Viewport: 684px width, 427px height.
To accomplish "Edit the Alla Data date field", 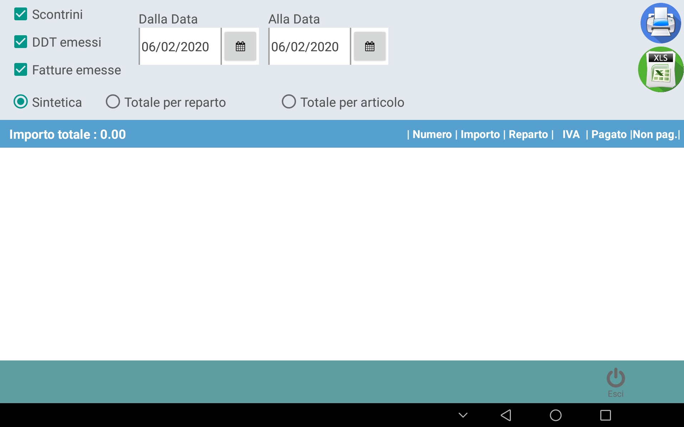I will coord(310,46).
